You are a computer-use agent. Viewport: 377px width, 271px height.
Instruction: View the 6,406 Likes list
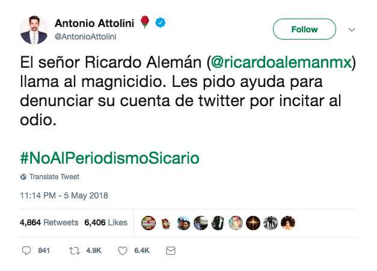pos(105,222)
